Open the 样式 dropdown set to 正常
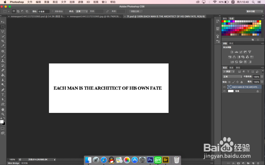Screen dimensions: 265x165 (82, 11)
